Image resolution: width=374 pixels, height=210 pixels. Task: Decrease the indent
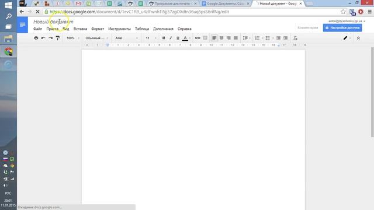tap(278, 38)
